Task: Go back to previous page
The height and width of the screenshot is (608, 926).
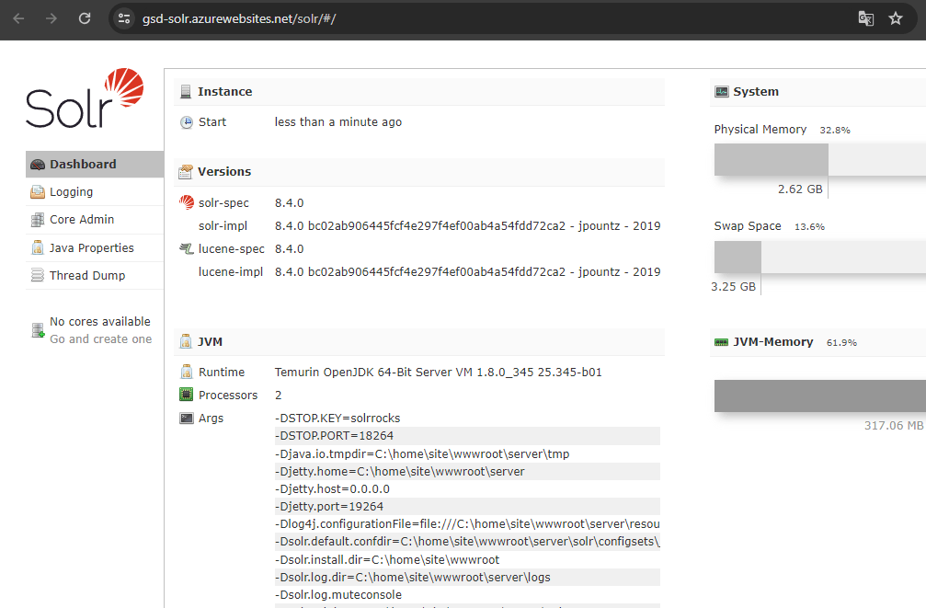Action: [18, 18]
